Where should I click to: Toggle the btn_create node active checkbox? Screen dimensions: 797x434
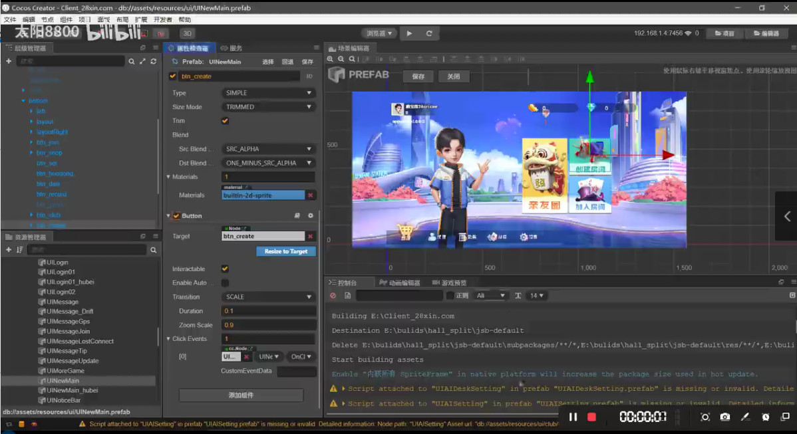[x=173, y=76]
